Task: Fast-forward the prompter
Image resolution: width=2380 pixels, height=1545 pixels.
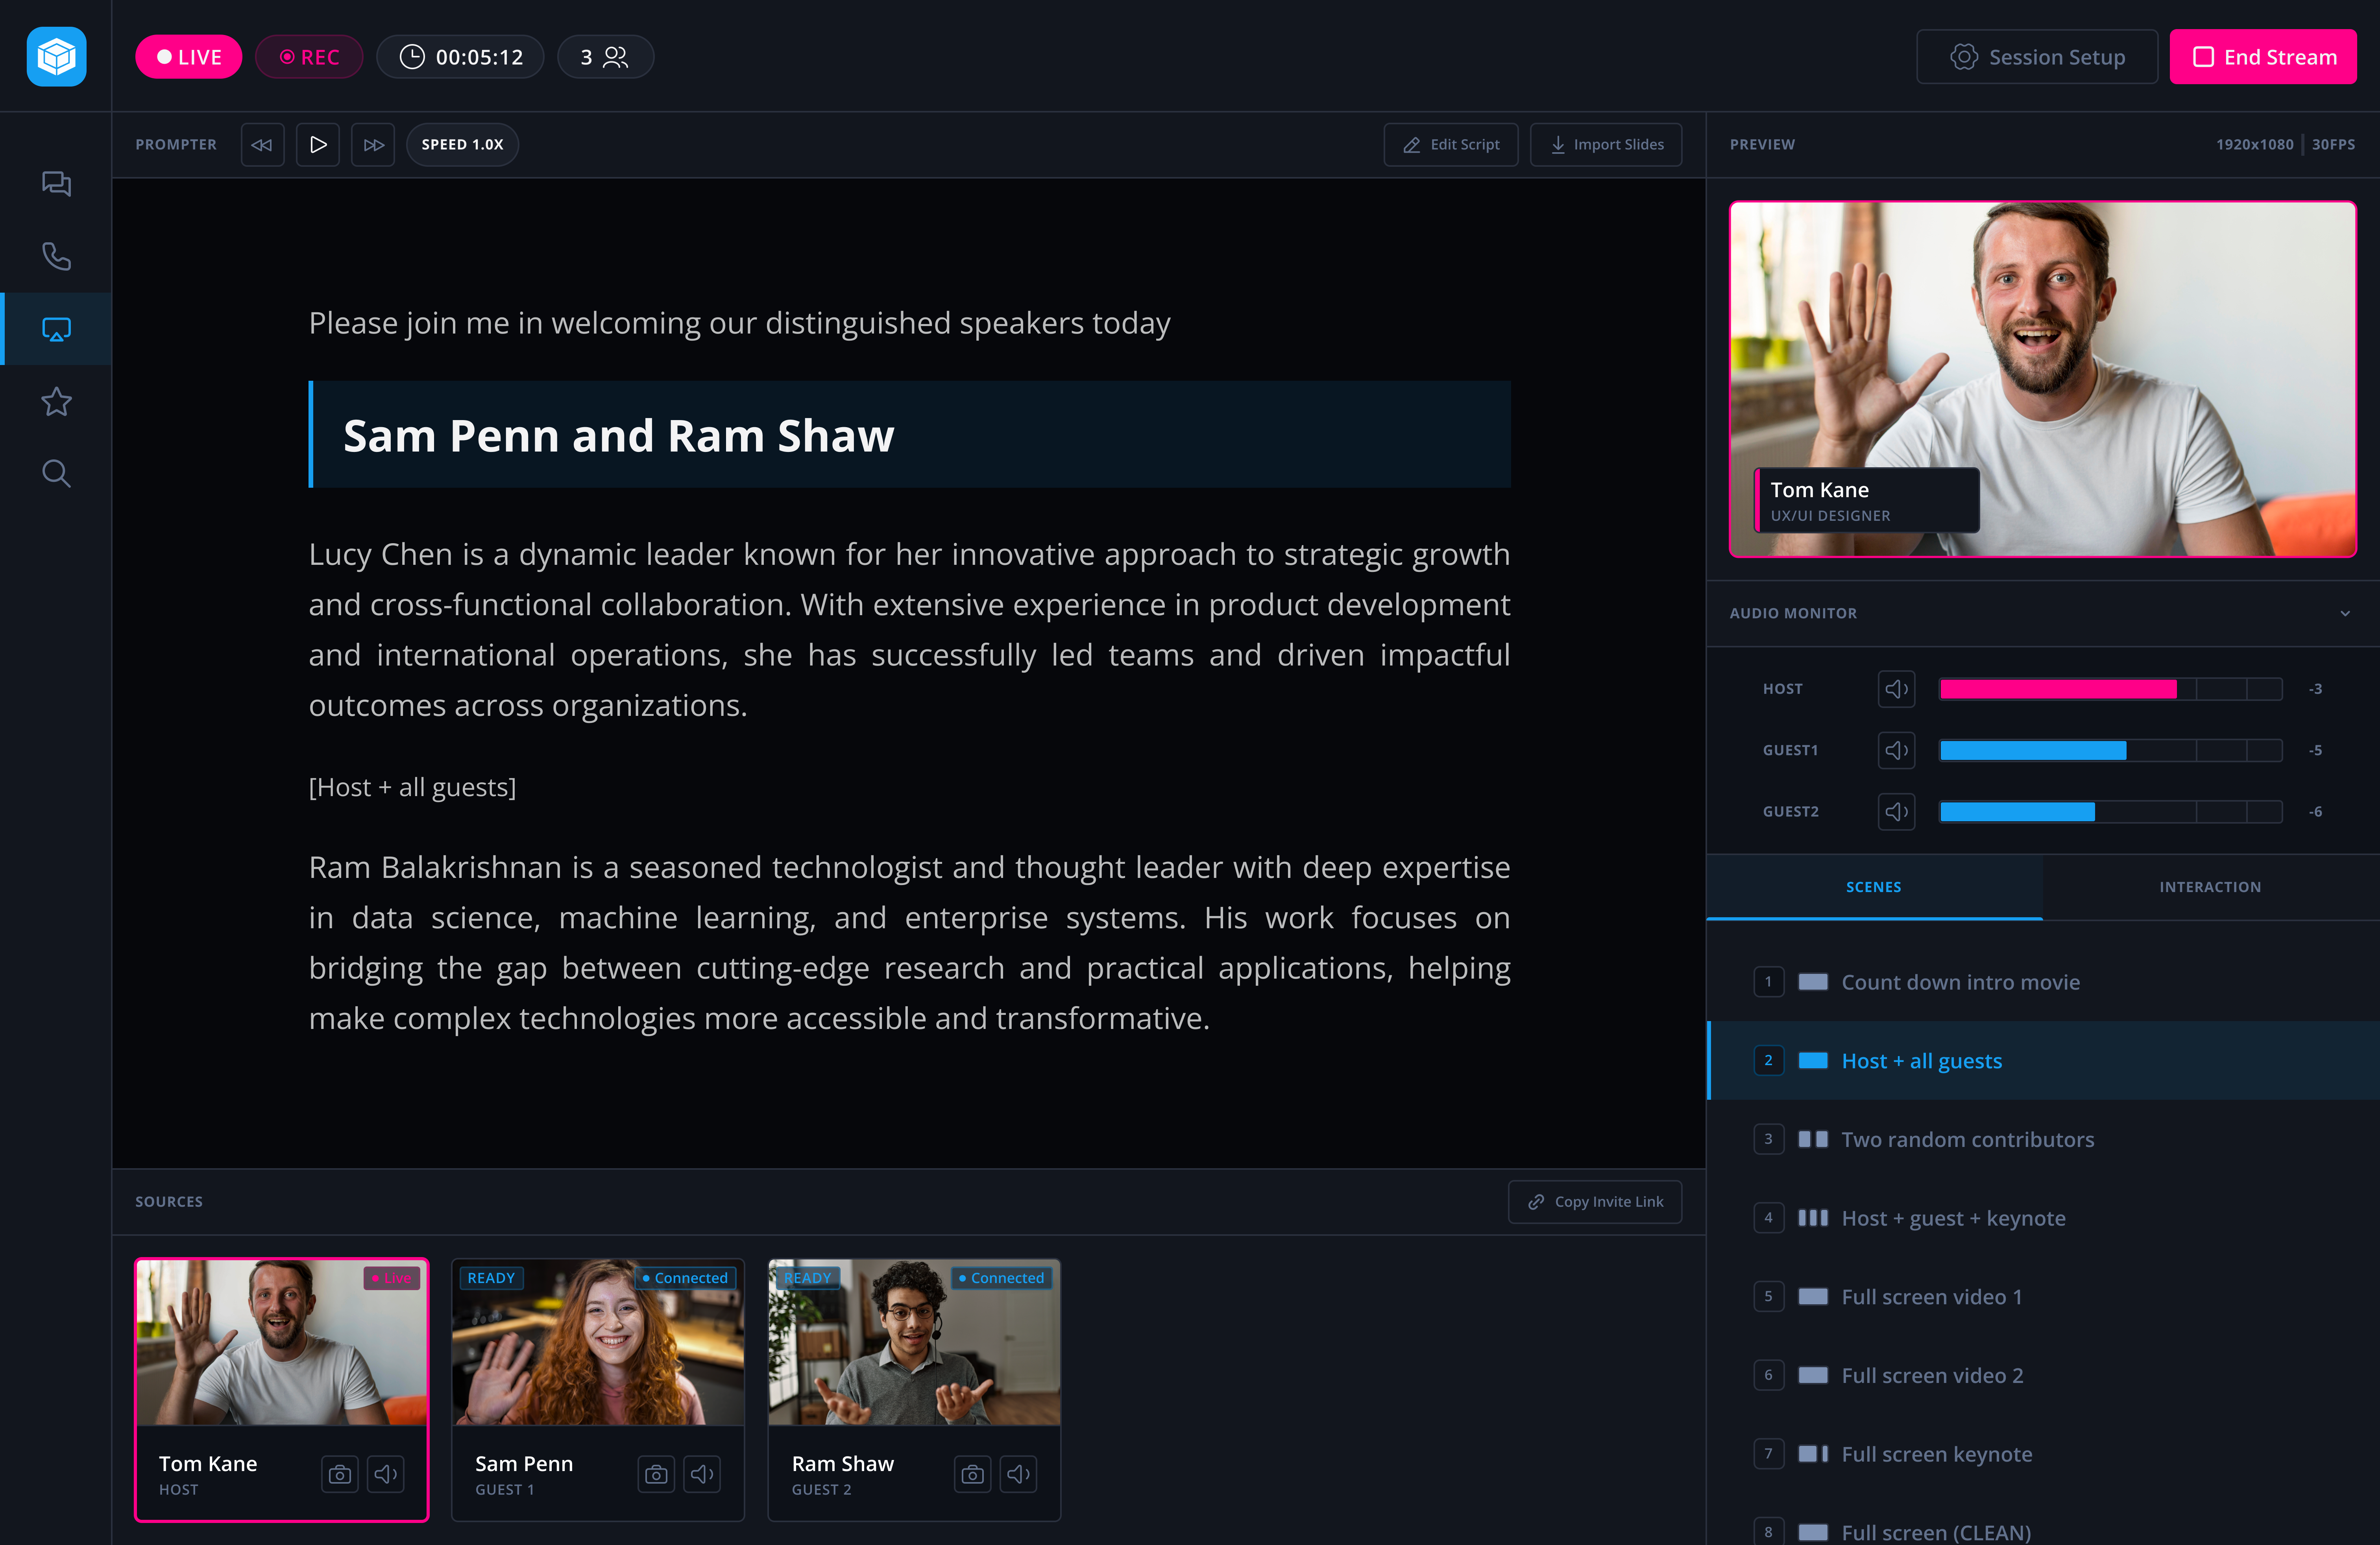Action: click(x=373, y=145)
